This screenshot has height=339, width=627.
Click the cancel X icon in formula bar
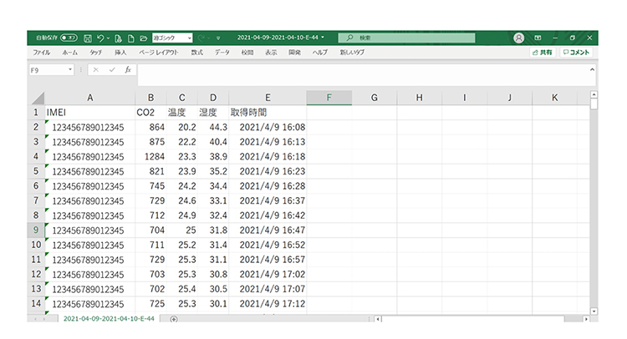click(x=95, y=70)
